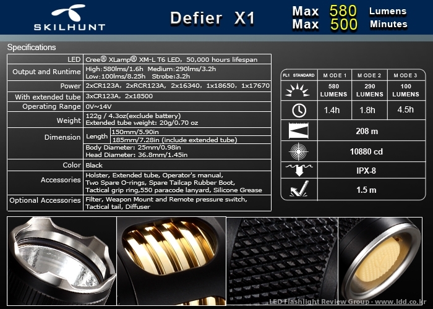Open the yellow tailcap button thumbnail
This screenshot has height=309, width=433.
pyautogui.click(x=380, y=261)
